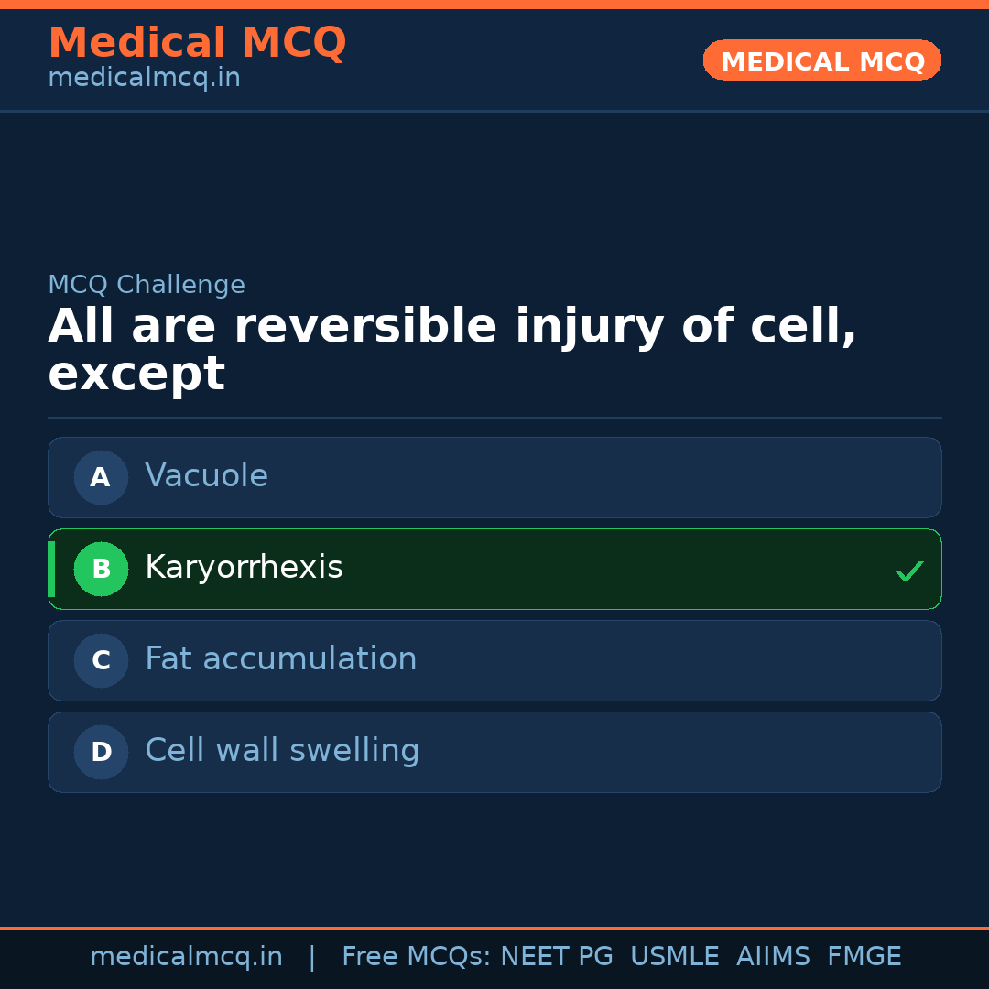Click the letter D circle icon
The image size is (989, 989).
click(x=101, y=752)
